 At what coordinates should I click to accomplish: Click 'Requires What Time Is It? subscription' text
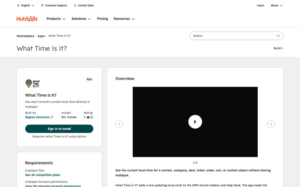pyautogui.click(x=59, y=137)
